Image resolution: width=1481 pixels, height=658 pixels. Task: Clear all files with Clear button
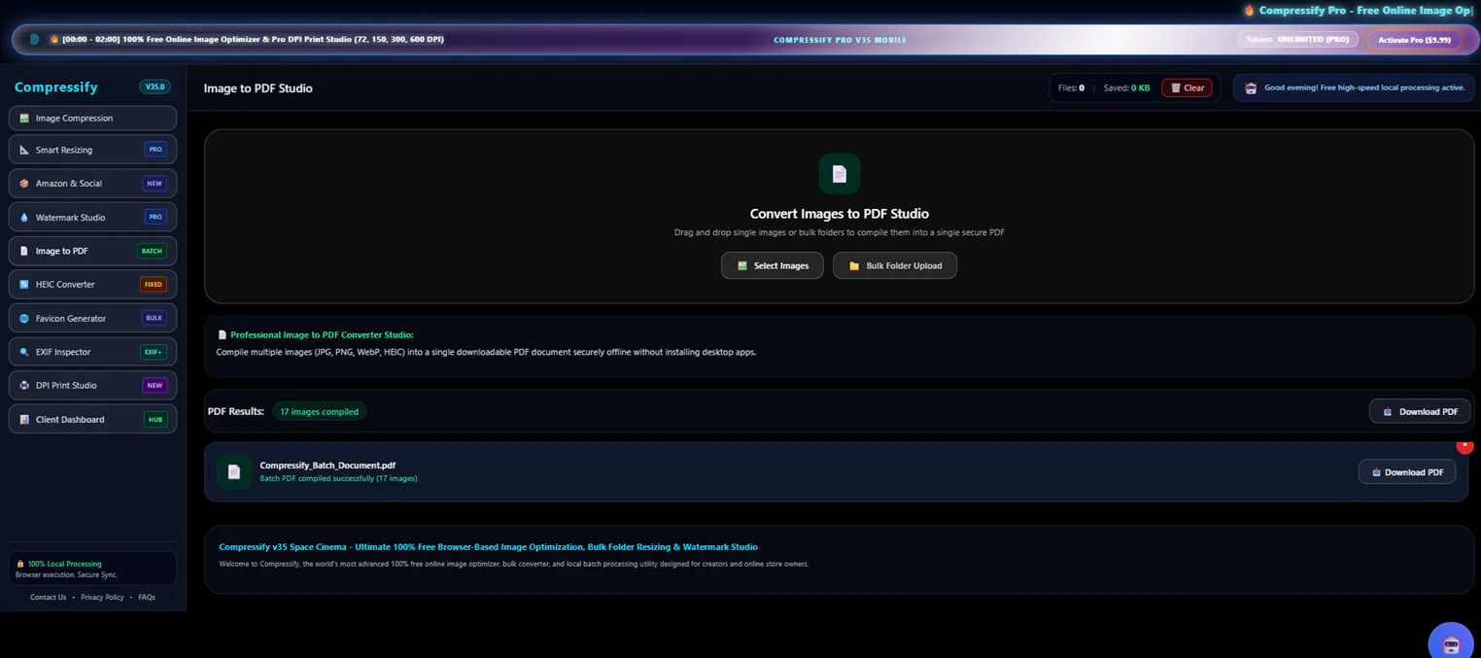pos(1187,87)
